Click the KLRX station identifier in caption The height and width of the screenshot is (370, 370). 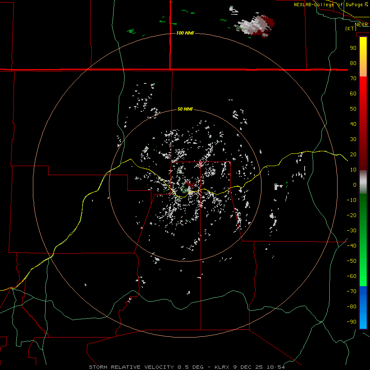[x=222, y=367]
